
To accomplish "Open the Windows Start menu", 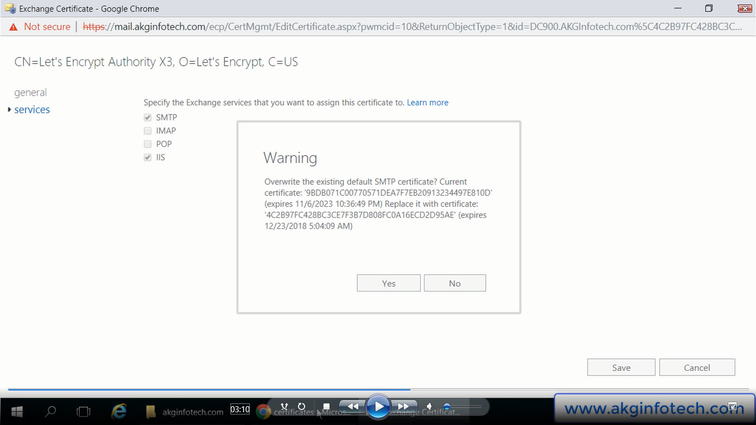I will pyautogui.click(x=17, y=412).
